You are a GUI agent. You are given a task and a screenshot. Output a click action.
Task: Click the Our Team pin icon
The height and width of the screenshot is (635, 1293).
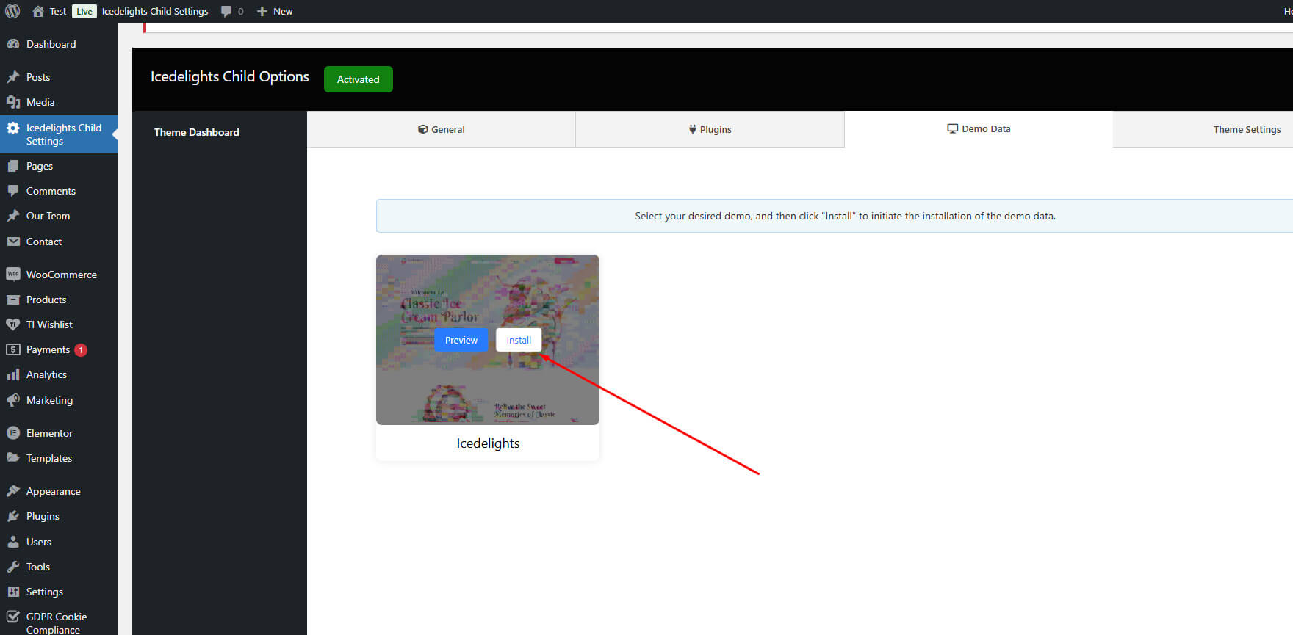[x=13, y=216]
